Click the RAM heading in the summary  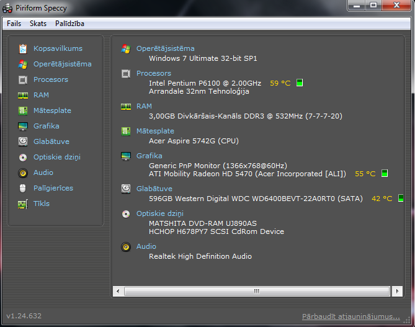click(x=145, y=106)
